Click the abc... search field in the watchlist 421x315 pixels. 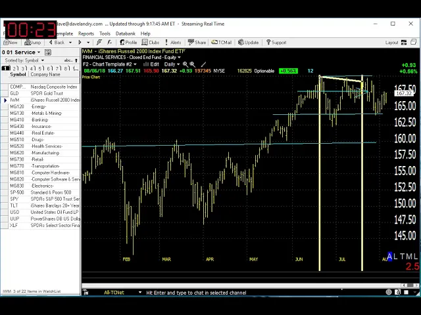[68, 60]
